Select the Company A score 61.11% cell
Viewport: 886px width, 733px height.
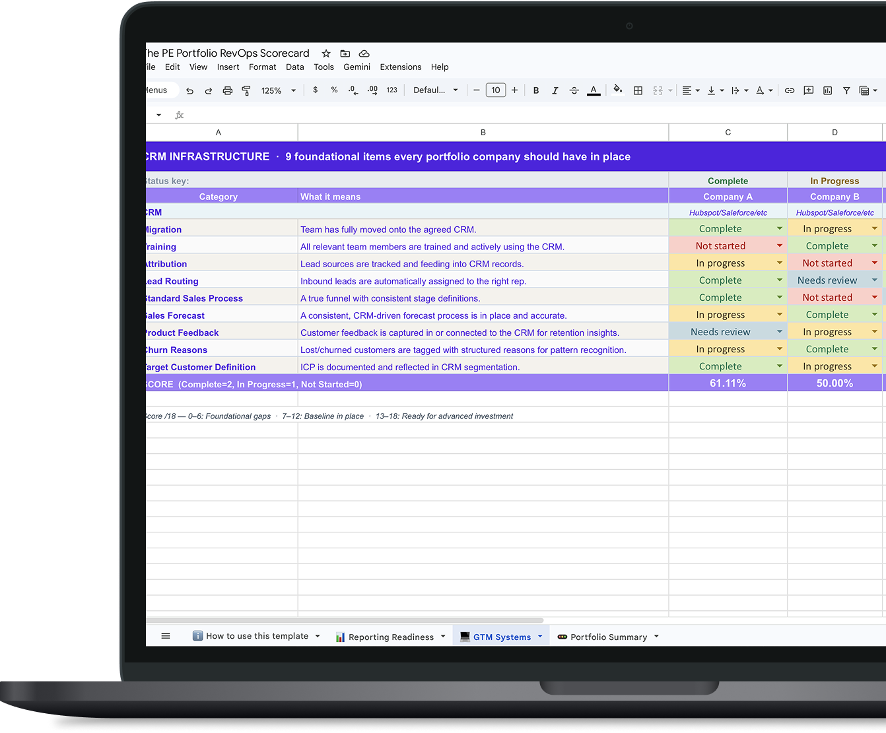(x=728, y=383)
